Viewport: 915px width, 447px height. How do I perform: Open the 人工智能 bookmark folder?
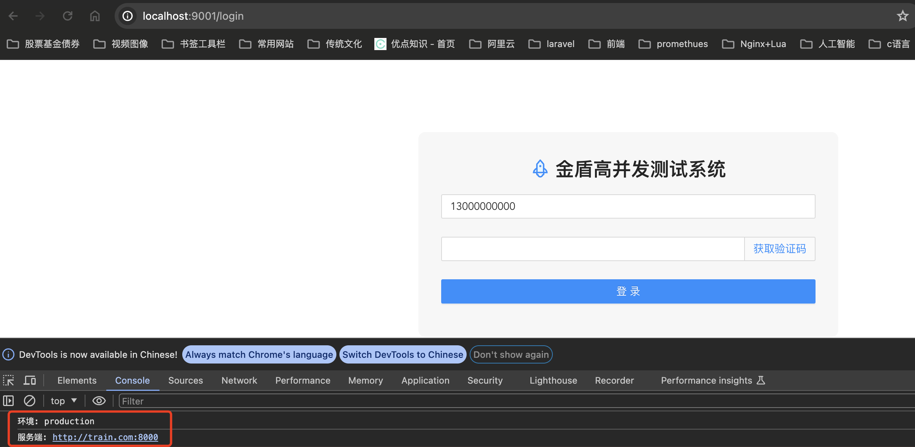[828, 44]
